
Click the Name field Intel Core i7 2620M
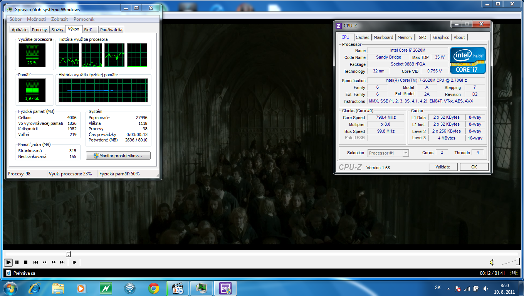pos(408,50)
